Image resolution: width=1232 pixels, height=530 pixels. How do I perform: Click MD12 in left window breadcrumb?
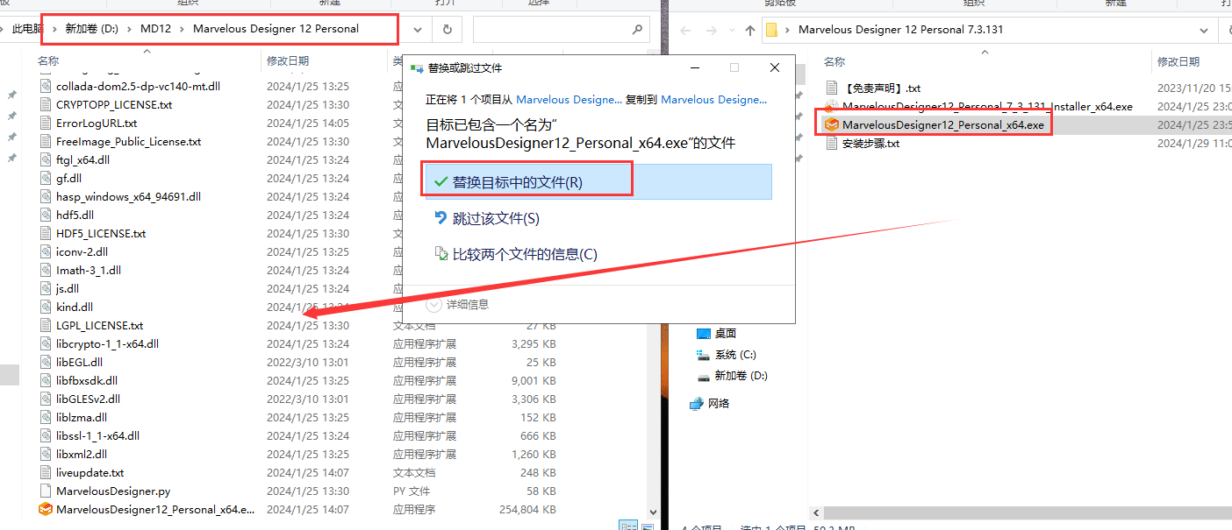pyautogui.click(x=155, y=29)
